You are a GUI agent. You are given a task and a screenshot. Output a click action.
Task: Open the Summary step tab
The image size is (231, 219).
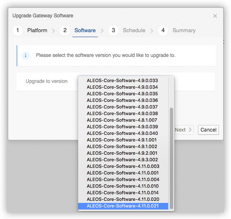point(184,30)
